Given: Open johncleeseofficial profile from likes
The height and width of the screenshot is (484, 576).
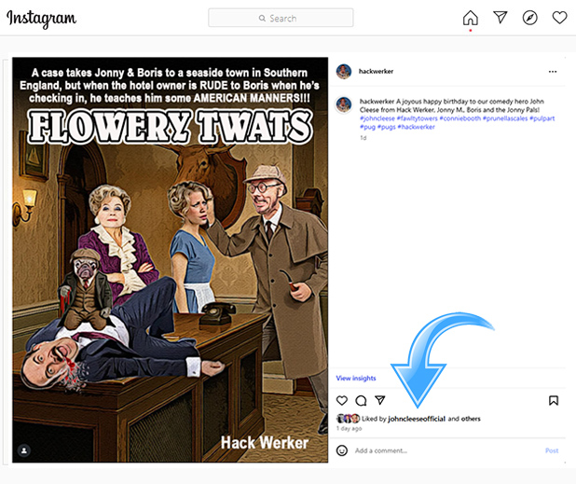Looking at the screenshot, I should point(417,419).
